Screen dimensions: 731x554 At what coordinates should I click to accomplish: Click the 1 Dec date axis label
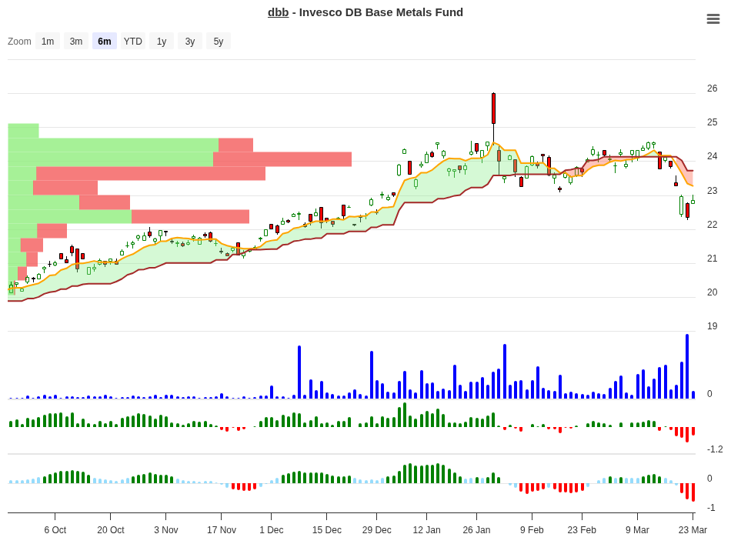tap(272, 529)
